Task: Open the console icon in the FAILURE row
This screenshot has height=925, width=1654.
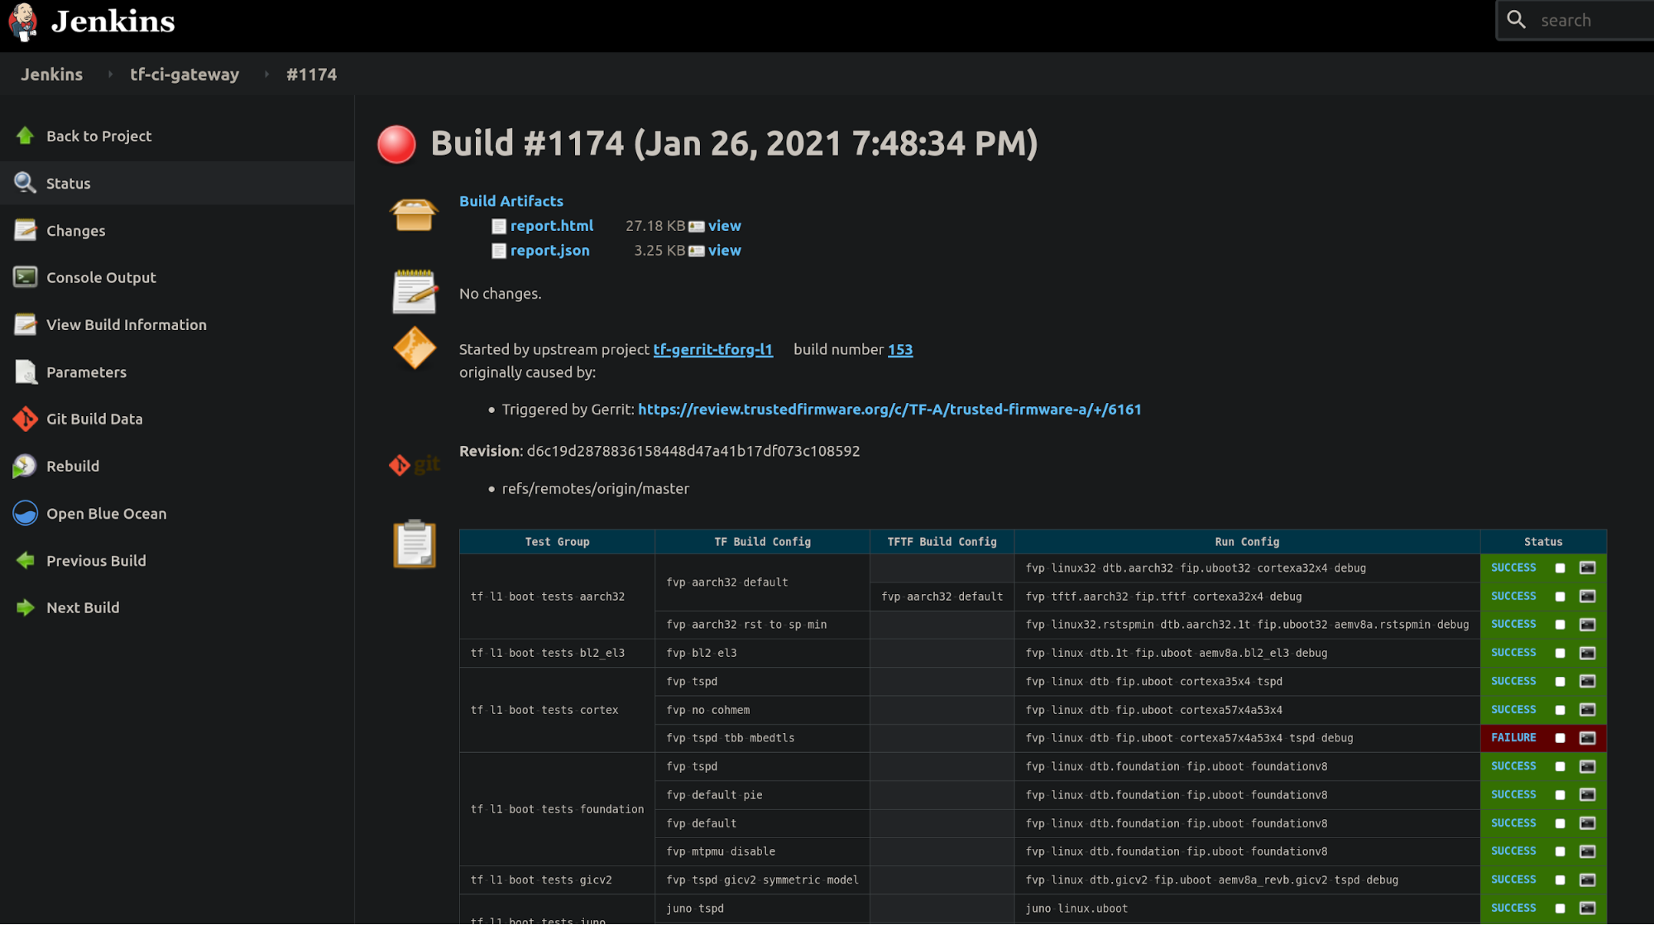Action: point(1587,738)
